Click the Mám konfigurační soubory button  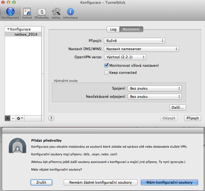click(x=169, y=182)
